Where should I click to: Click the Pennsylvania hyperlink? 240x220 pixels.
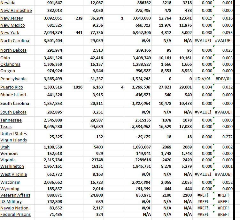(x=13, y=79)
